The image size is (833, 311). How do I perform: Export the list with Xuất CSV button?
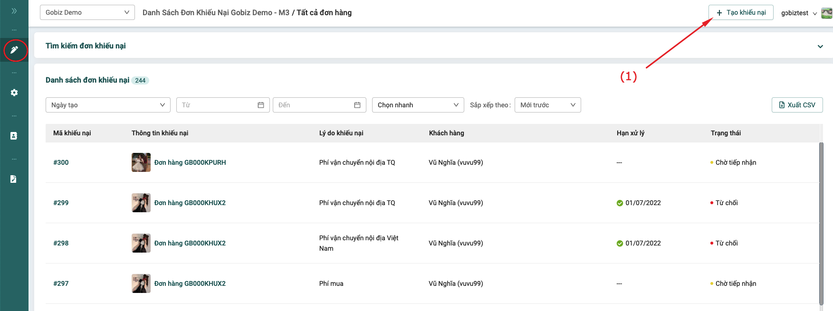pos(797,105)
